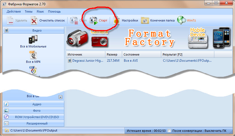Close the Фабрика Форматов window
235x136 pixels.
(x=226, y=3)
